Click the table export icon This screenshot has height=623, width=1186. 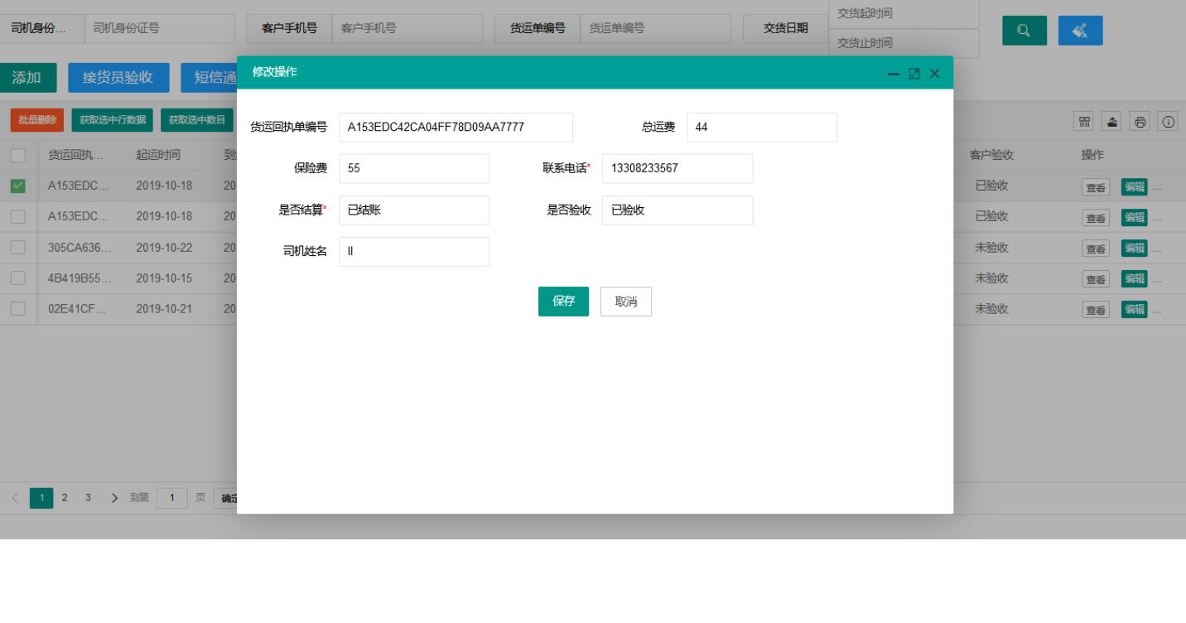coord(1112,122)
